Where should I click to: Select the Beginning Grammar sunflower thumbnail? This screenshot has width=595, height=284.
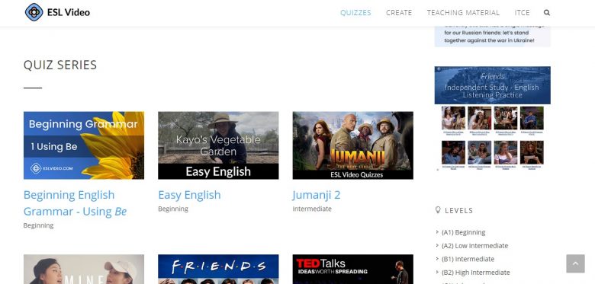(x=84, y=145)
